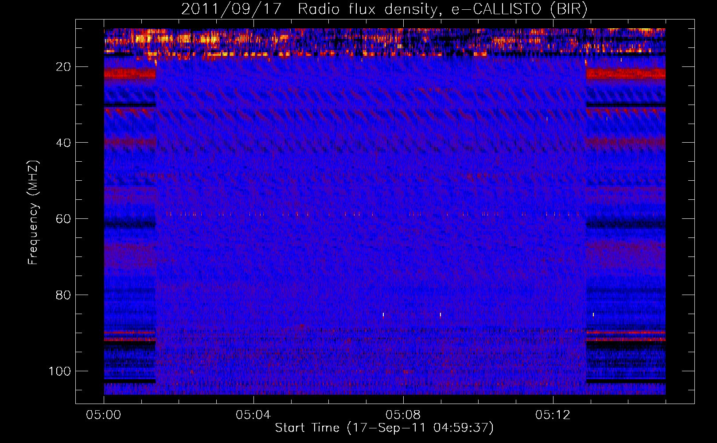The width and height of the screenshot is (717, 443).
Task: Click the 60 frequency tick label
Action: [x=63, y=219]
